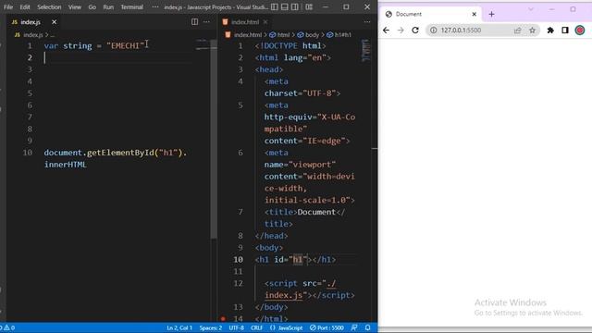Click index.js breadcrumb in left editor
The width and height of the screenshot is (592, 333).
click(33, 35)
